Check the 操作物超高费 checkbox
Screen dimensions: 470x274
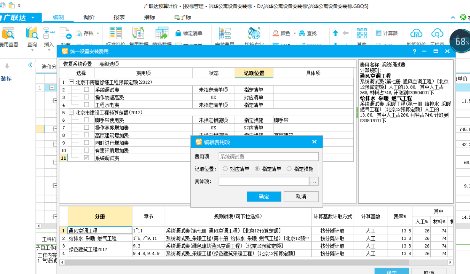(x=87, y=97)
